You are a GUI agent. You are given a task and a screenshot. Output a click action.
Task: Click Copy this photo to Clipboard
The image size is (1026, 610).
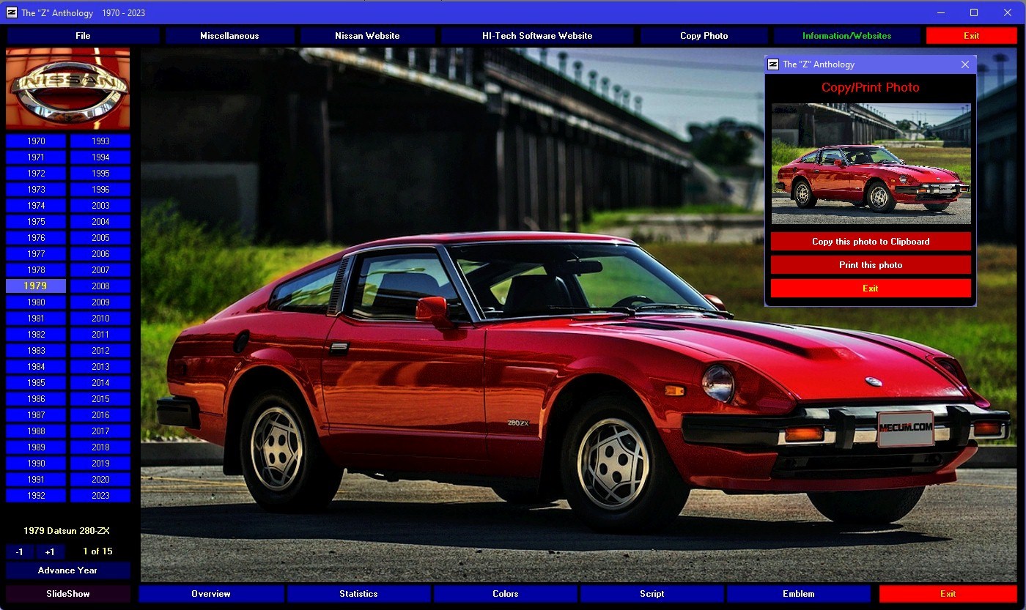click(871, 242)
